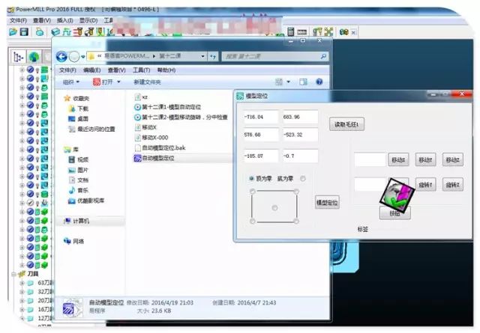
Task: Open Feeds and Speeds toolbar icon
Action: tap(67, 31)
